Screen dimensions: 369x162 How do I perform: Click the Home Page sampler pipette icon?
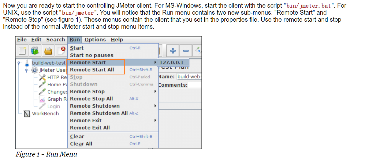42,85
